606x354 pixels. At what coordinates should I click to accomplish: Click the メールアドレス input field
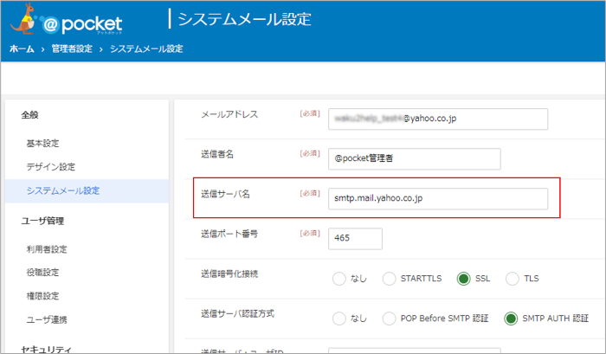pos(438,119)
